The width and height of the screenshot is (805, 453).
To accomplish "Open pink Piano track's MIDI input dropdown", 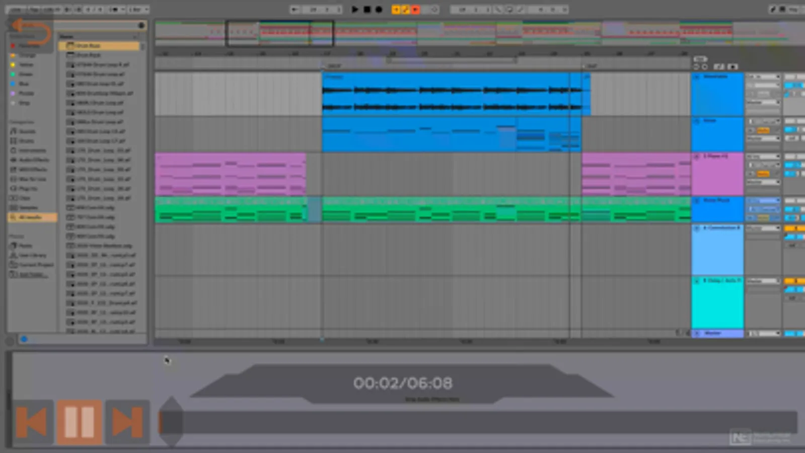I will tap(763, 157).
